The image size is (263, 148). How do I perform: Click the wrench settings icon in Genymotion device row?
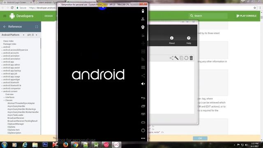tap(176, 58)
